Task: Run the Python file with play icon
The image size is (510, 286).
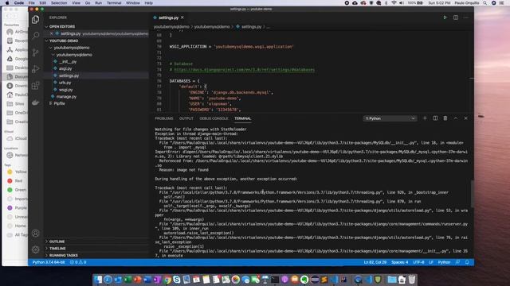Action: (x=445, y=17)
